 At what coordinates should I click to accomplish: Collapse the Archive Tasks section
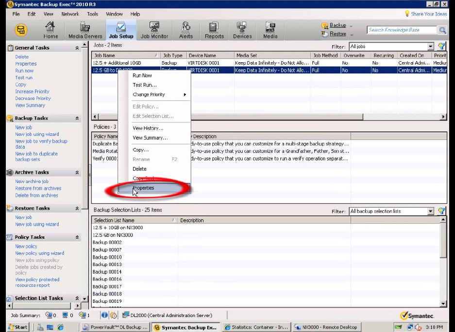(x=77, y=172)
